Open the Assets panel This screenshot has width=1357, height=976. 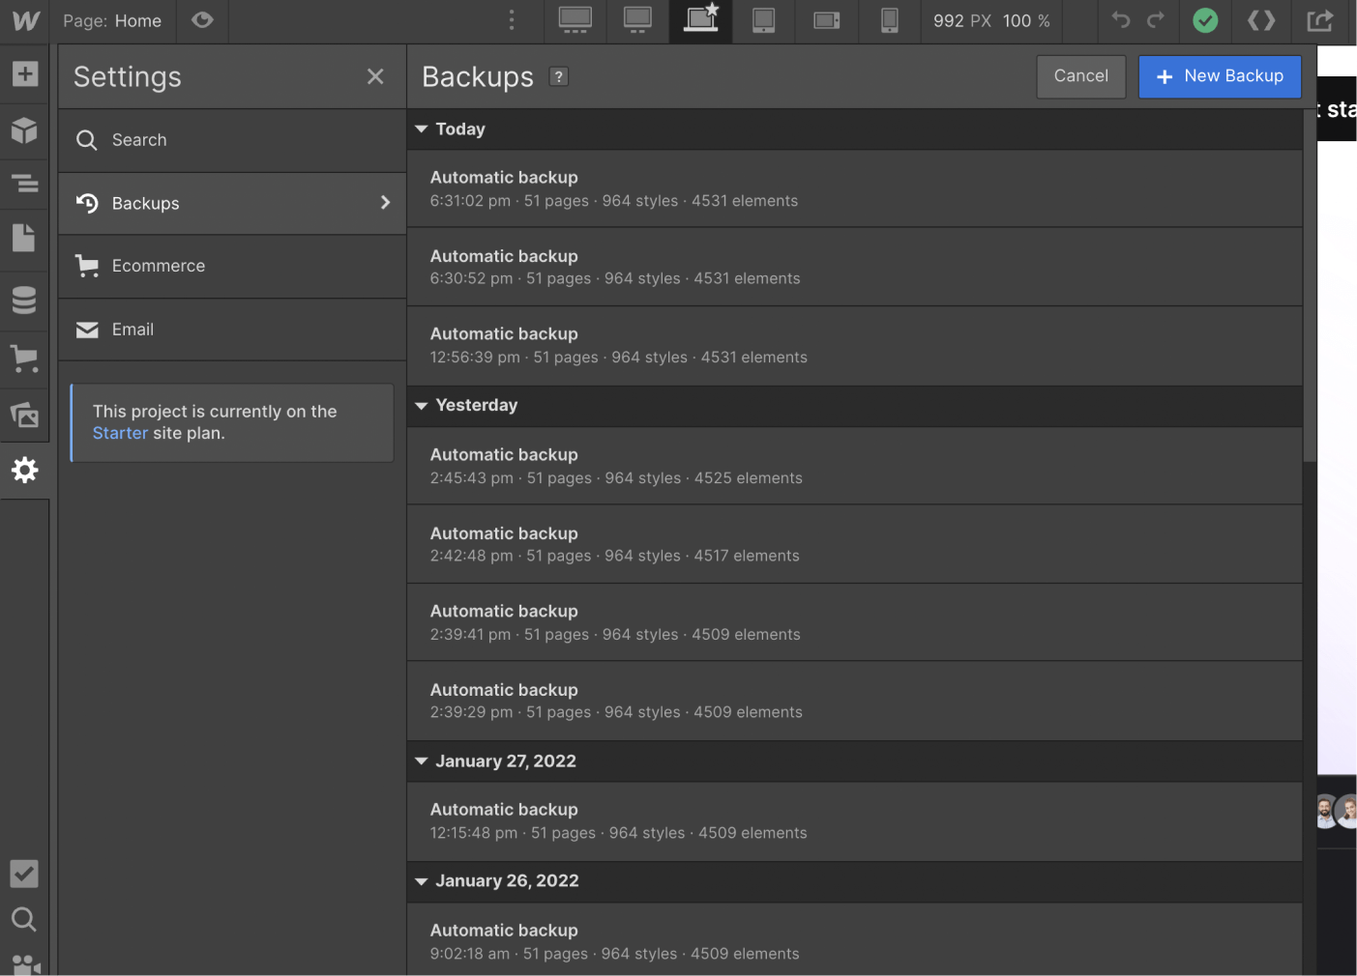24,415
